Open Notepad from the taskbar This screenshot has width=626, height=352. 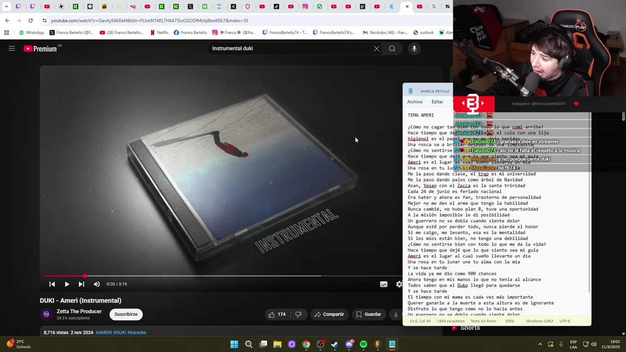pyautogui.click(x=392, y=344)
